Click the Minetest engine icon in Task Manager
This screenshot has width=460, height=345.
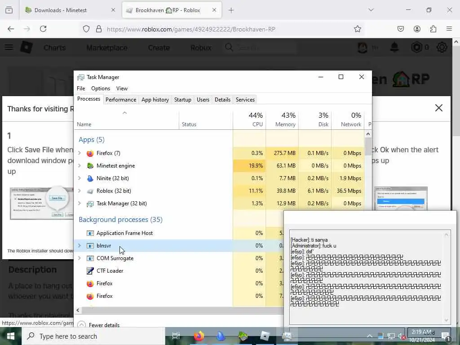(90, 166)
